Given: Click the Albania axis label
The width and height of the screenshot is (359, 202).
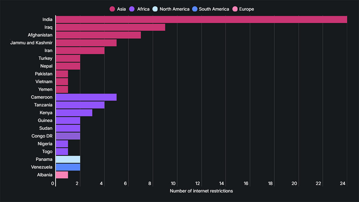Looking at the screenshot, I should [x=45, y=175].
